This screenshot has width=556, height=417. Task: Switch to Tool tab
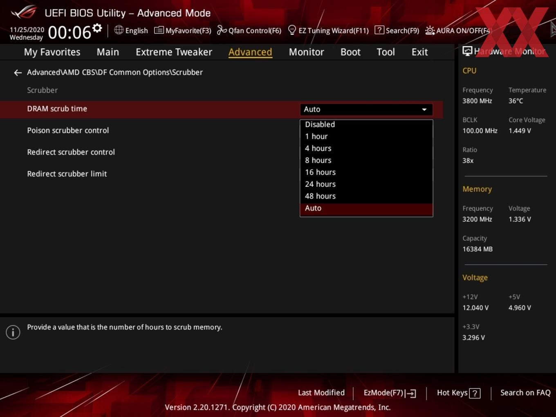[386, 52]
